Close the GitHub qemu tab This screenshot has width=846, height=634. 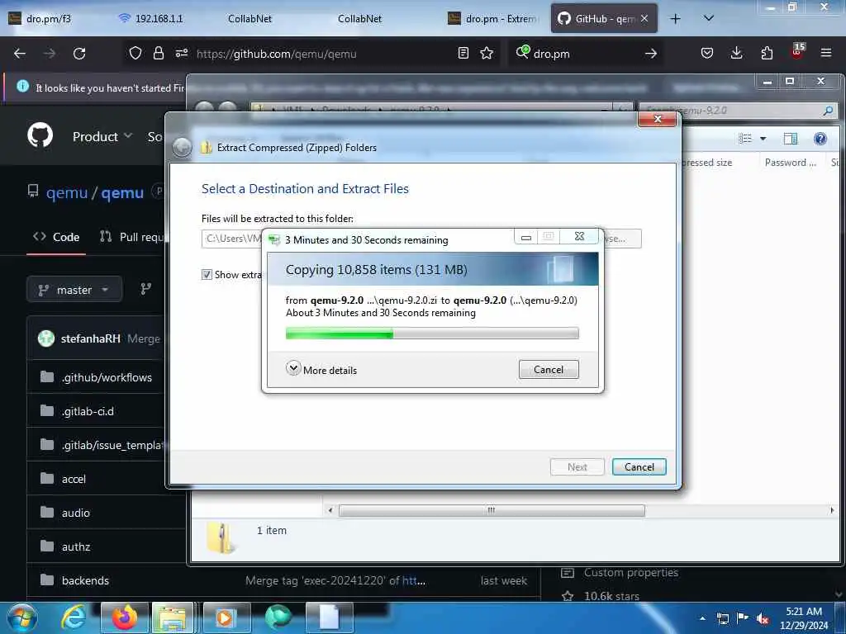[644, 19]
